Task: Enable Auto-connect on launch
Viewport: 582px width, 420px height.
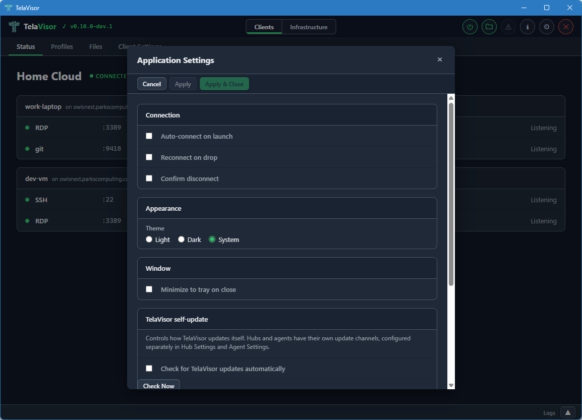Action: pos(149,136)
